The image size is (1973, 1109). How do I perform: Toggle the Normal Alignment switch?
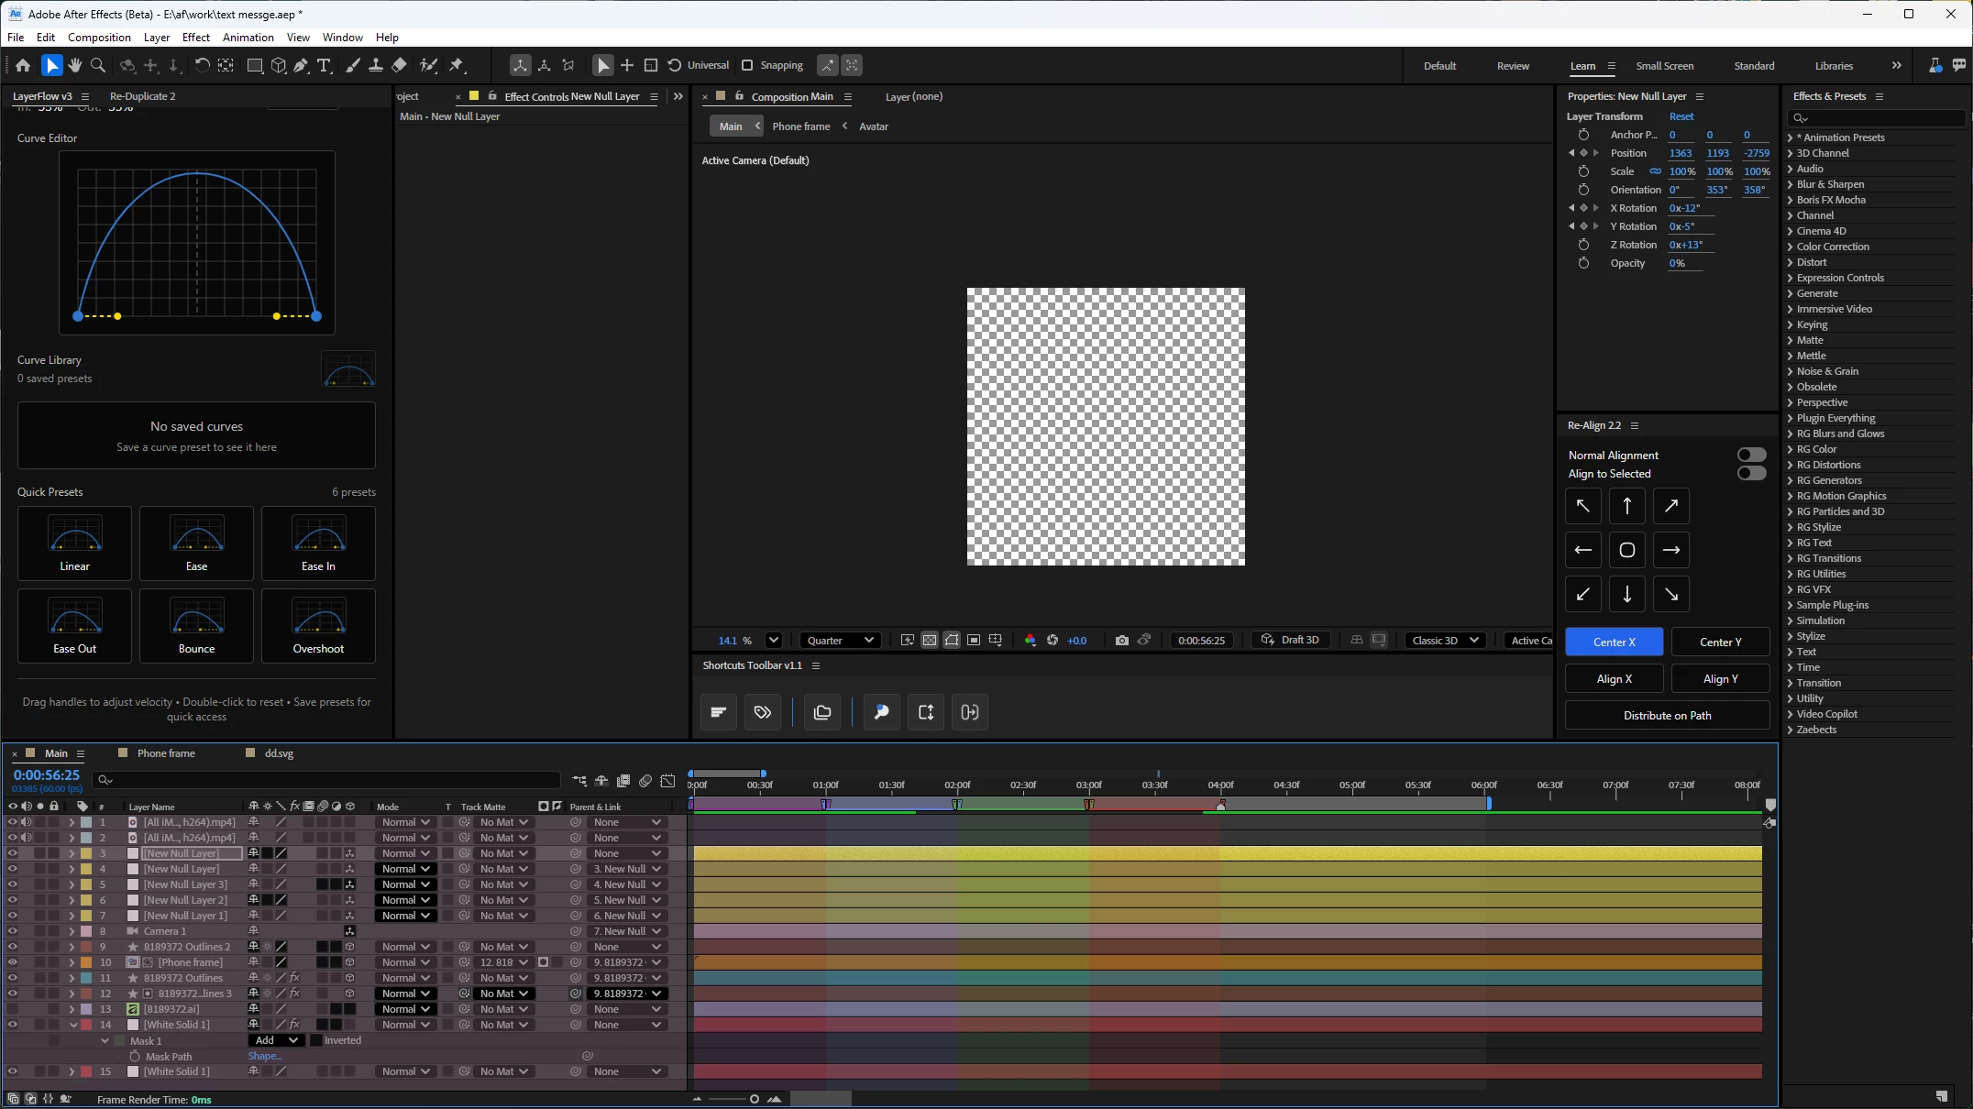(x=1750, y=455)
